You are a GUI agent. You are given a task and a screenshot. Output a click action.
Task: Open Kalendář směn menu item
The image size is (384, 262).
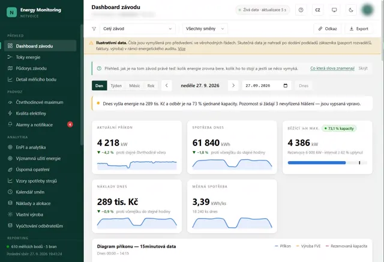click(40, 192)
